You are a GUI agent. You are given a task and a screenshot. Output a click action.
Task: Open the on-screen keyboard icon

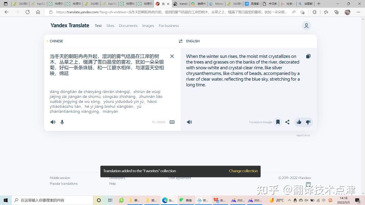(172, 122)
